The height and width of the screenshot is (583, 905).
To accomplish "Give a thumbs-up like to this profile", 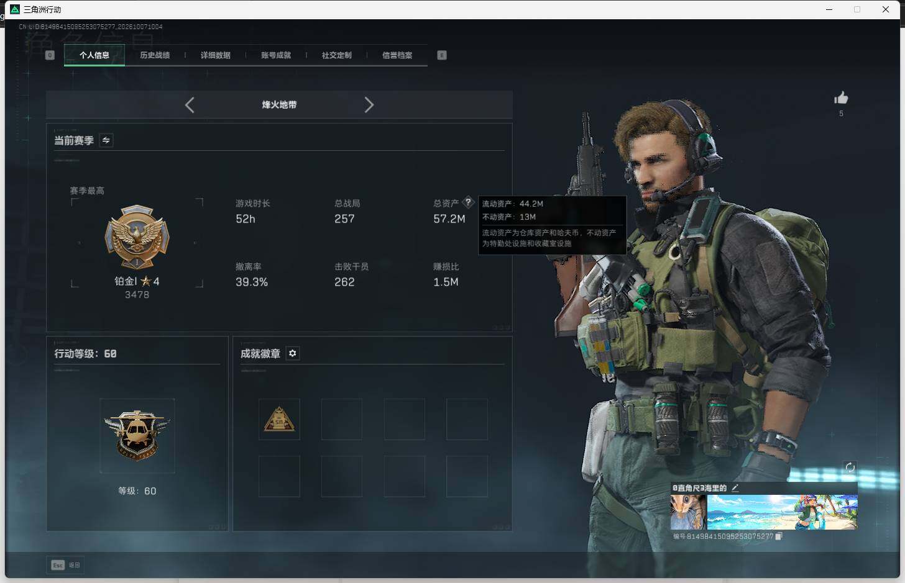I will coord(841,98).
